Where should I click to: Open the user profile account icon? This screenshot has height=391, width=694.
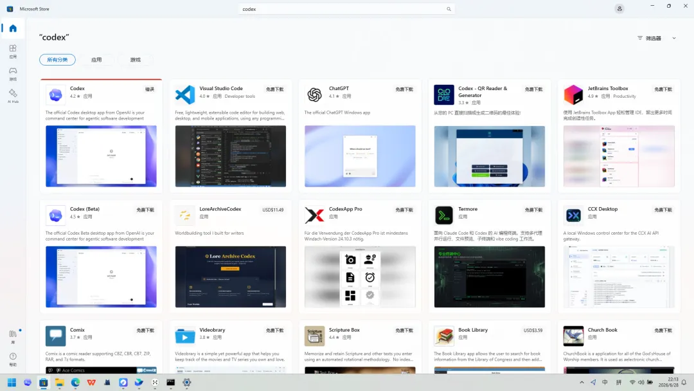coord(619,9)
